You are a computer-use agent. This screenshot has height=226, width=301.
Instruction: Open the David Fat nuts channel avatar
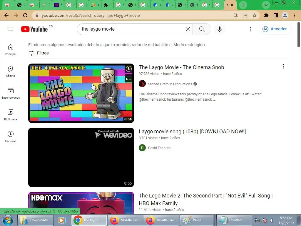click(142, 148)
